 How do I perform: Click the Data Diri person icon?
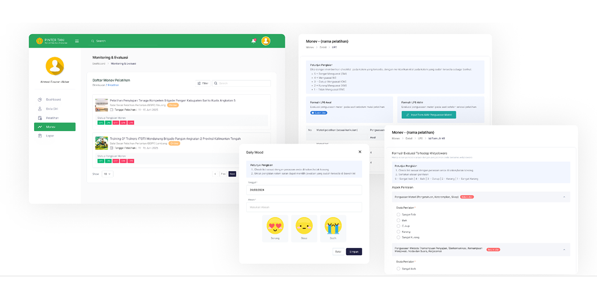[x=40, y=109]
